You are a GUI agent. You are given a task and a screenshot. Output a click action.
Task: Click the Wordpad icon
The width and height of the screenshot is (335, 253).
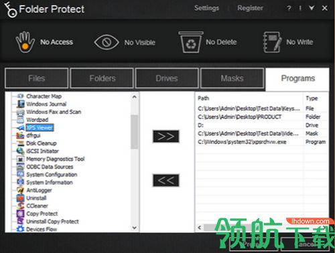pos(20,120)
